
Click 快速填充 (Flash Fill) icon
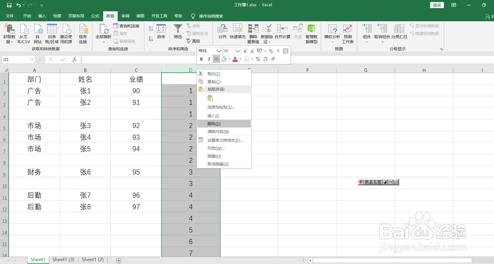pyautogui.click(x=237, y=28)
